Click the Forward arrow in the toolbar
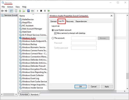The width and height of the screenshot is (129, 100). [x=6, y=11]
